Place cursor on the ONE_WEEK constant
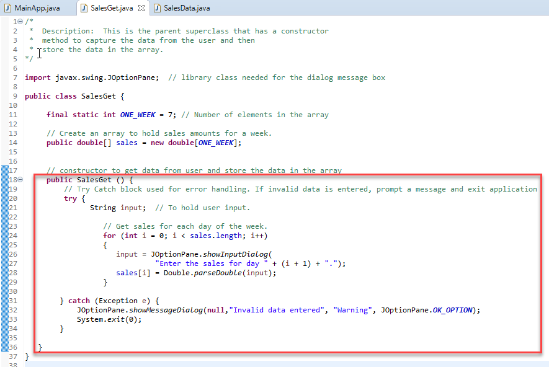 click(x=137, y=114)
